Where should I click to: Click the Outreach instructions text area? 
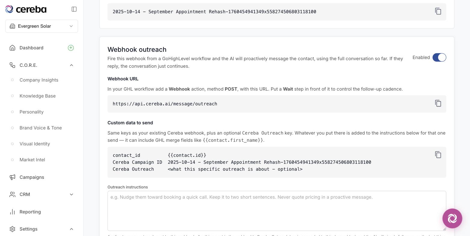[277, 211]
